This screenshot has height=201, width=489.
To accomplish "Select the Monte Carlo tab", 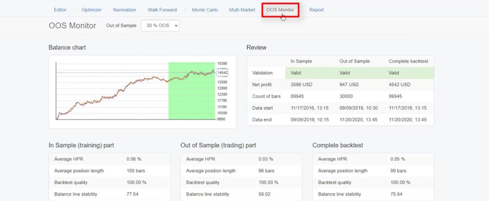I will tap(205, 10).
